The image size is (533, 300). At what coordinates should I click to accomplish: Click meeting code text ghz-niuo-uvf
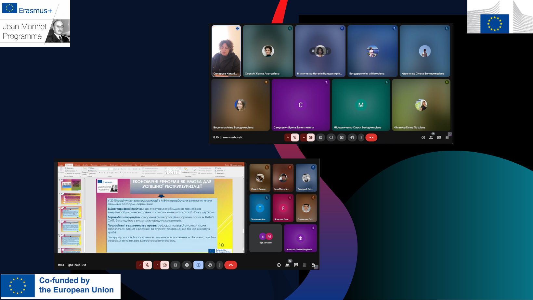pyautogui.click(x=77, y=265)
